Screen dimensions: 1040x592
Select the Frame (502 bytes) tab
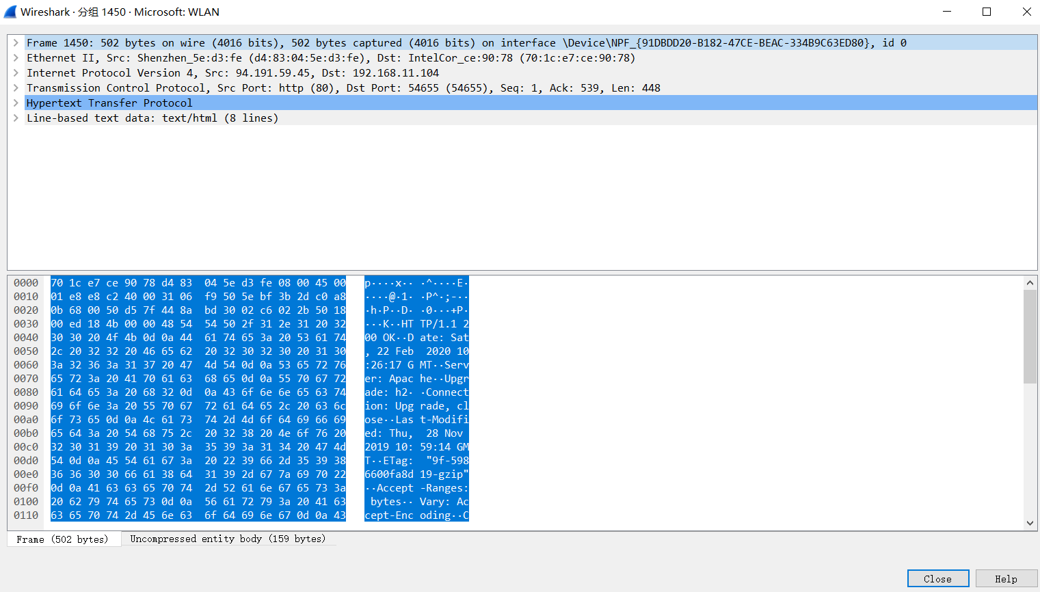click(63, 539)
